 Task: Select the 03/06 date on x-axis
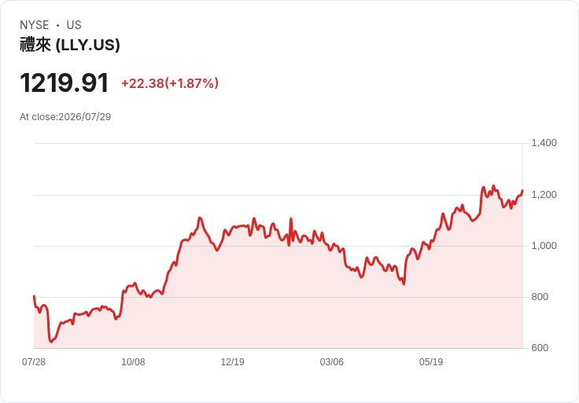332,362
